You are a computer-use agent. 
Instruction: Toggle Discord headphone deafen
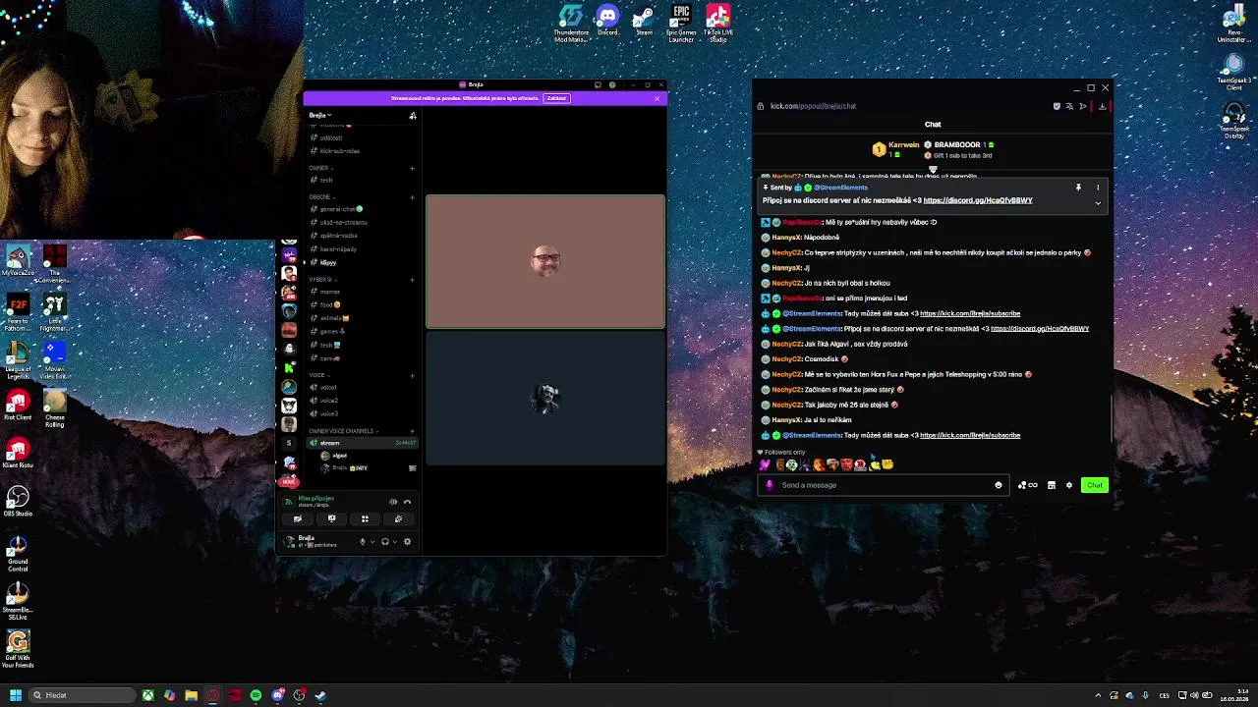tap(385, 541)
